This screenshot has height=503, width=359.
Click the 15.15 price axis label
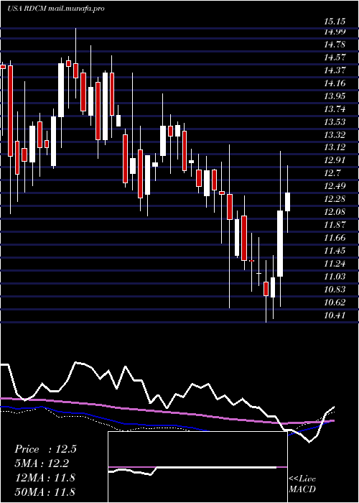coord(335,22)
